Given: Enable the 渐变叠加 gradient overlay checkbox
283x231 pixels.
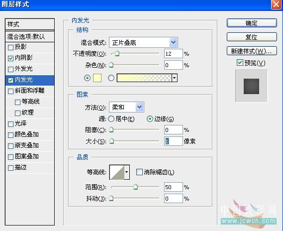Looking at the screenshot, I should (10, 146).
